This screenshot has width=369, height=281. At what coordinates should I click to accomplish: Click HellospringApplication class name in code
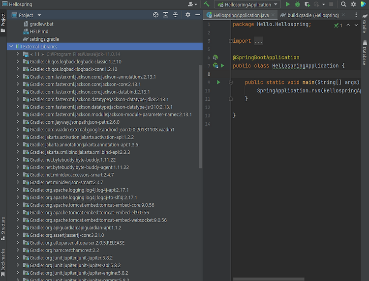305,66
